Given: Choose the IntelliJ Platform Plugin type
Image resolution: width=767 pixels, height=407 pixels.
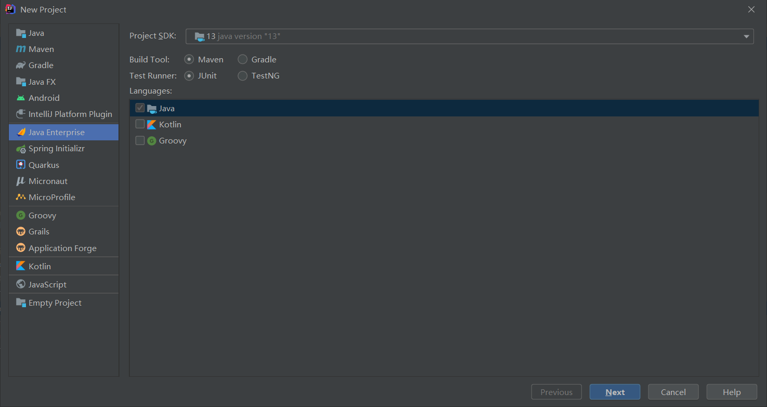Looking at the screenshot, I should tap(70, 114).
